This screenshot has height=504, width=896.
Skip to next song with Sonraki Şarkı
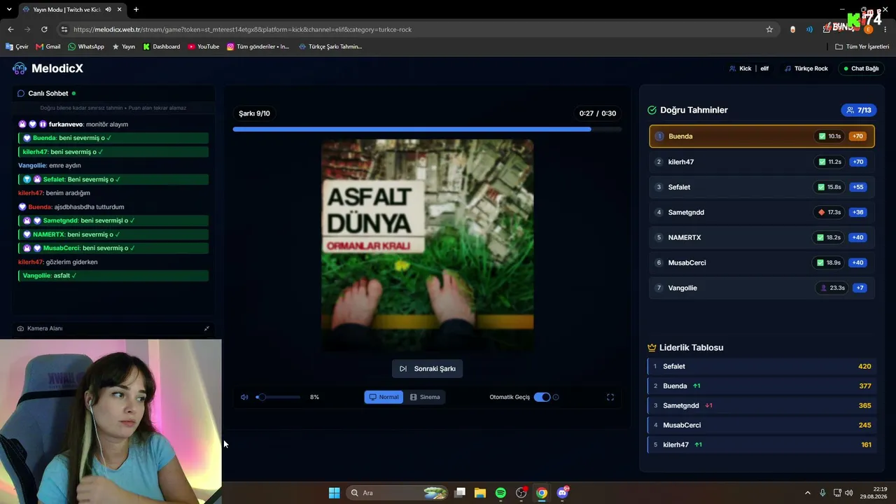[428, 369]
